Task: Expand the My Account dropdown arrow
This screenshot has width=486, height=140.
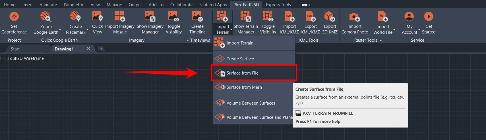Action: pos(419,29)
